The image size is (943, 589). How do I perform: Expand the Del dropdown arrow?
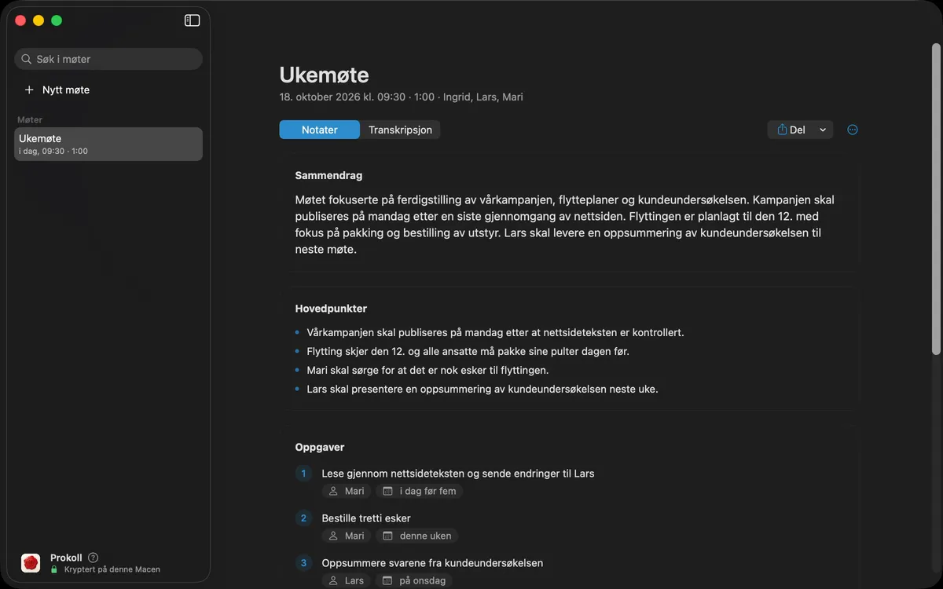pyautogui.click(x=823, y=130)
